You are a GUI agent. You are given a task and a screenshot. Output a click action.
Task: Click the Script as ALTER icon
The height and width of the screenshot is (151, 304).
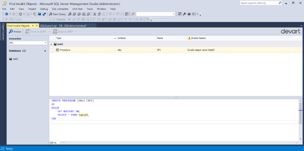pos(27,32)
